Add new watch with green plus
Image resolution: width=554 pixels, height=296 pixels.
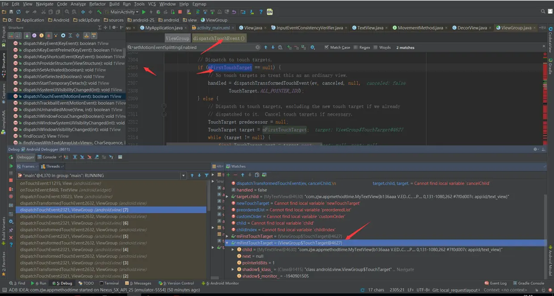(x=228, y=175)
